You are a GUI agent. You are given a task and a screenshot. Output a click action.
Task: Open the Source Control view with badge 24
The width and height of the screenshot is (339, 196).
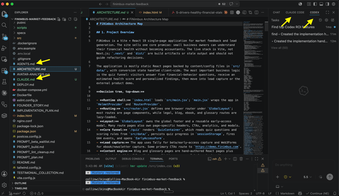click(x=4, y=36)
